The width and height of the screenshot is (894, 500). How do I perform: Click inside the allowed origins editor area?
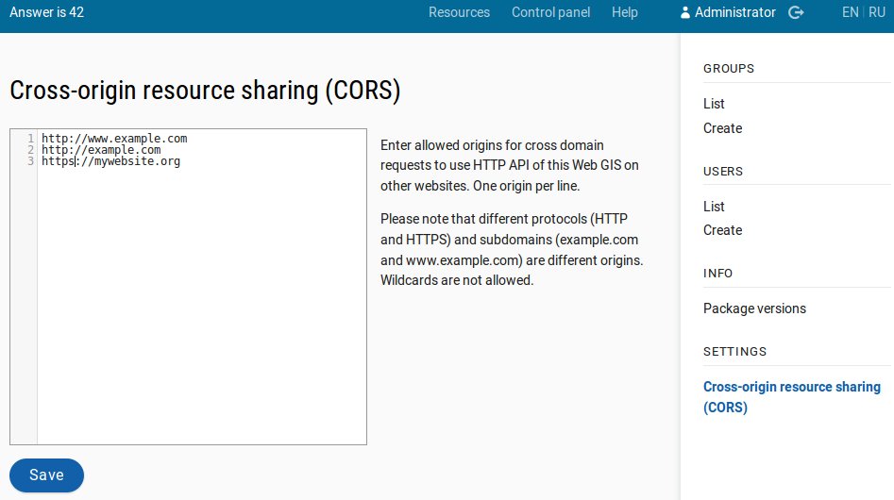click(188, 287)
